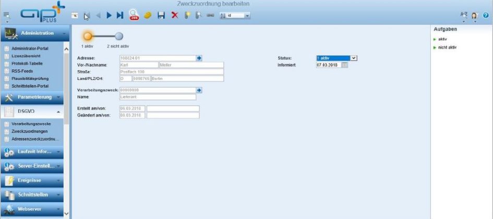Screen dimensions: 493x219
Task: Go to next record with play arrow
Action: [x=109, y=16]
